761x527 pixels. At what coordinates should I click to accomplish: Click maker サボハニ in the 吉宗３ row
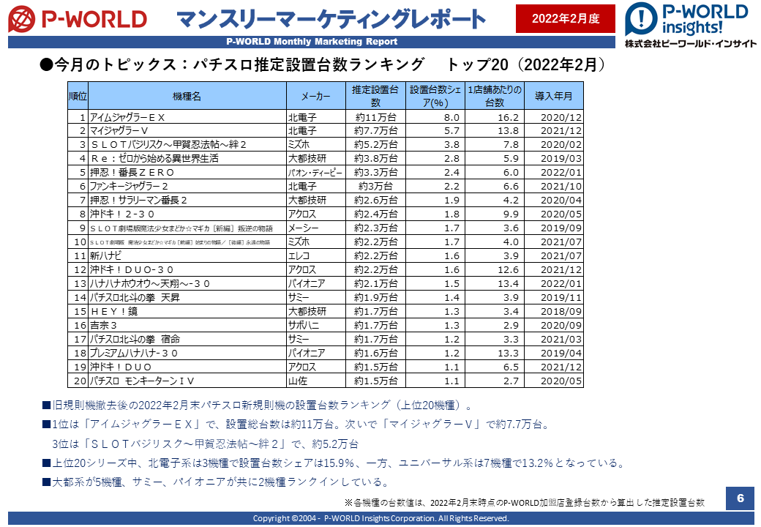(304, 326)
